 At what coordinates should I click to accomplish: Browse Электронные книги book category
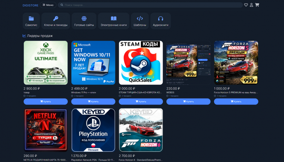(114, 21)
